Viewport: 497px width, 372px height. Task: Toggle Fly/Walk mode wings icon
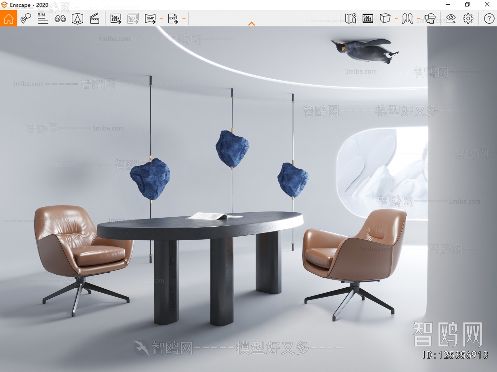point(407,19)
